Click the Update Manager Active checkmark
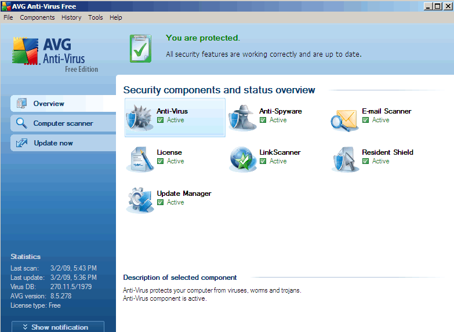Image resolution: width=454 pixels, height=332 pixels. (160, 202)
